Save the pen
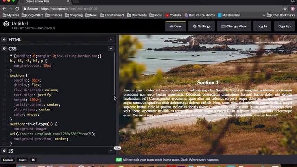297x167 pixels. coord(175,26)
